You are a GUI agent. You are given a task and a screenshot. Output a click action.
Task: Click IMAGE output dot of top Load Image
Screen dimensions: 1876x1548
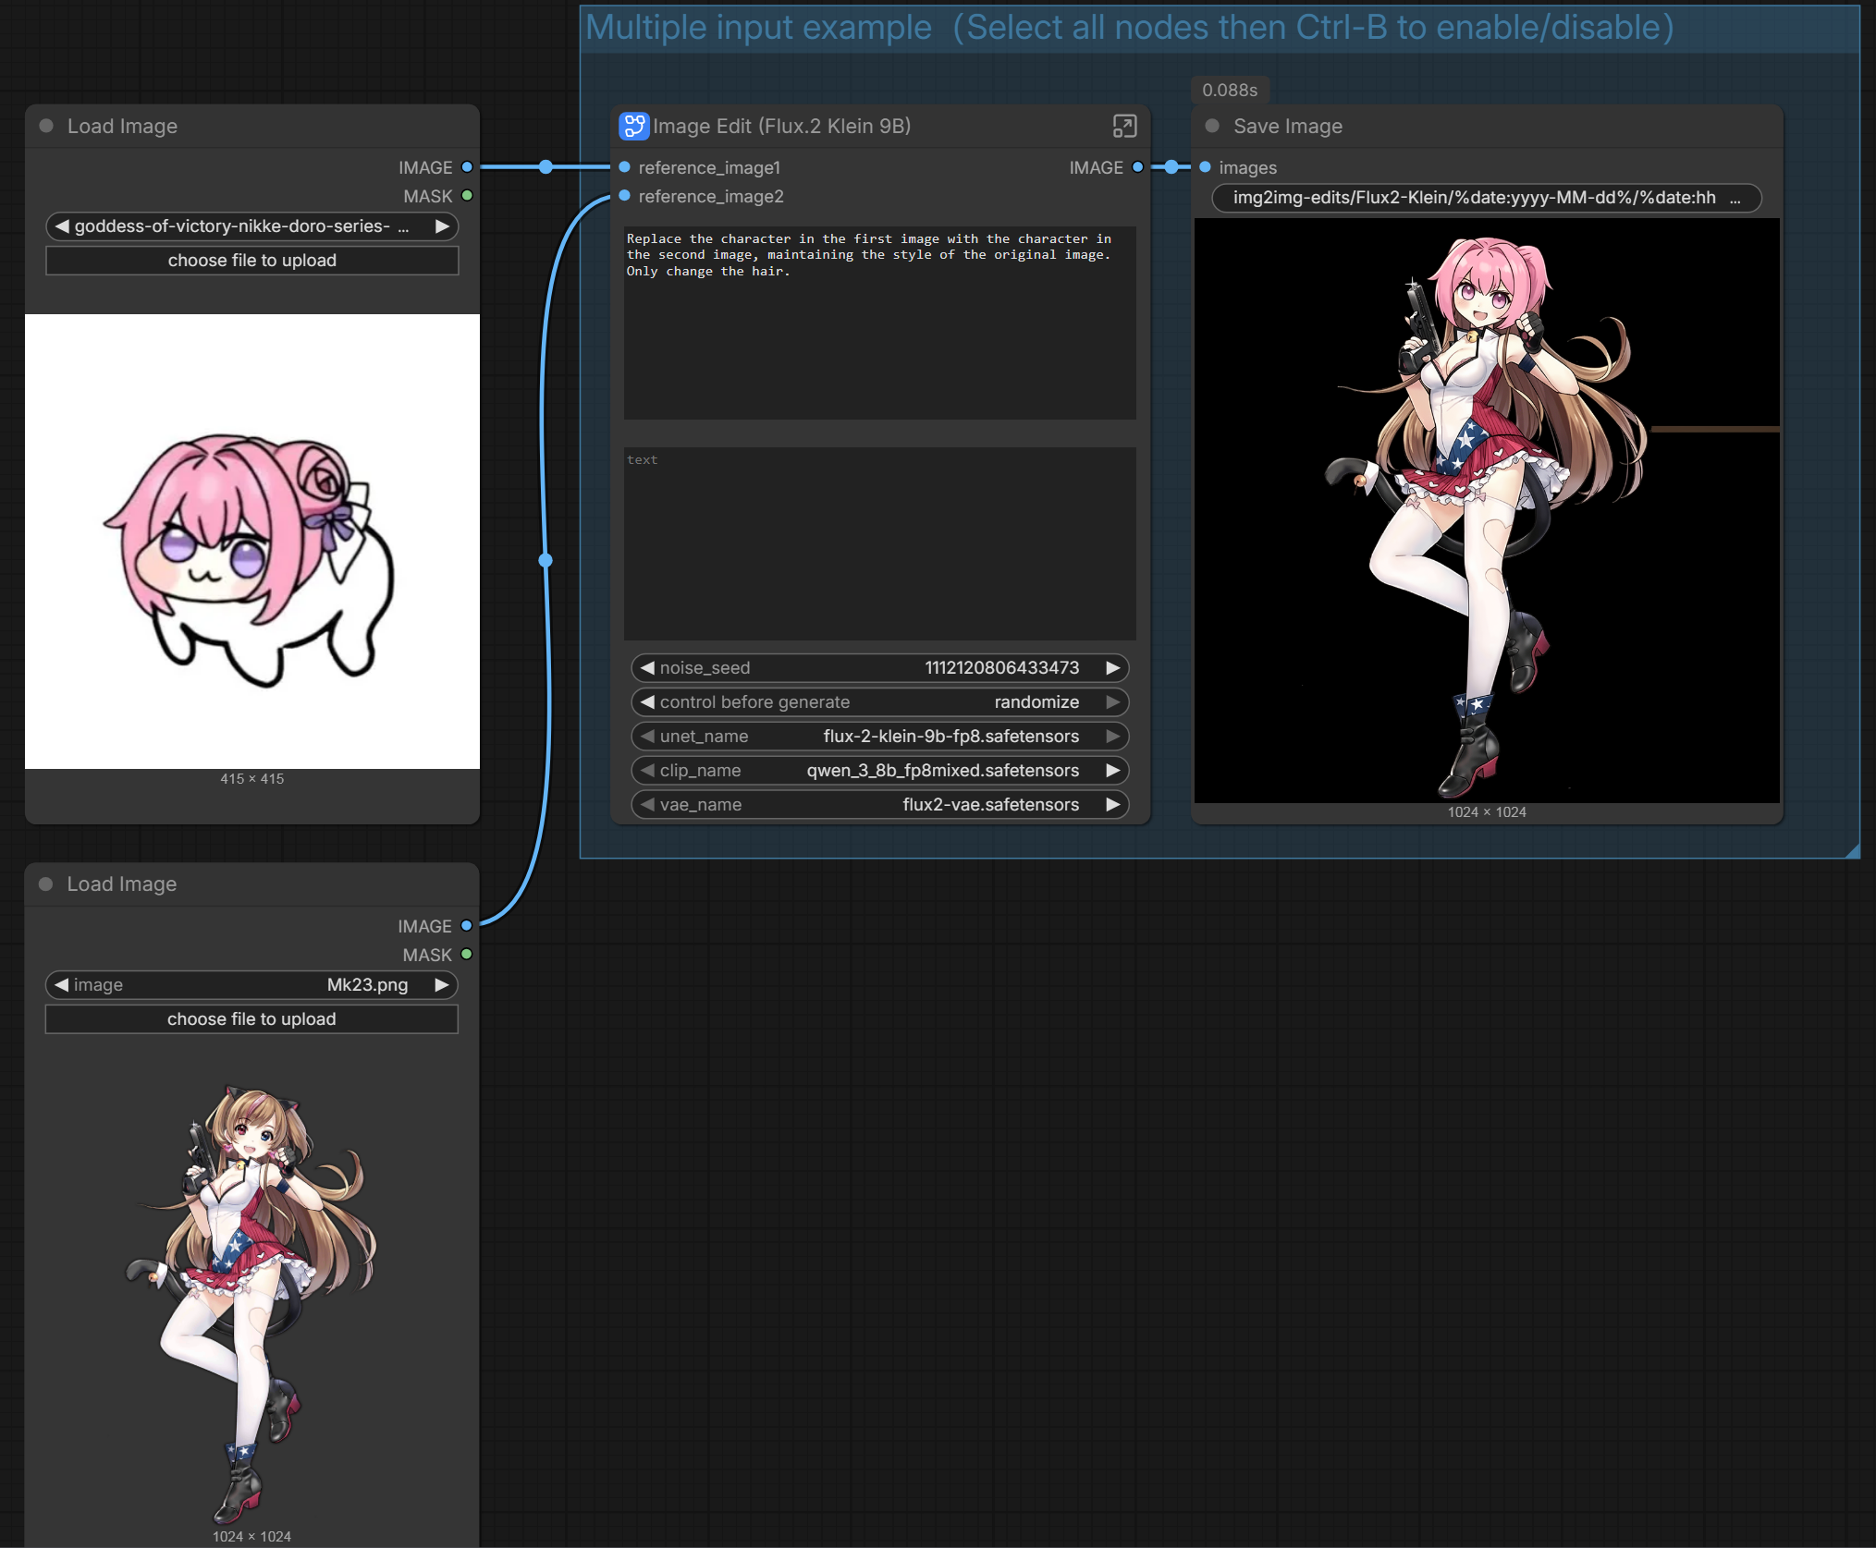(x=467, y=167)
